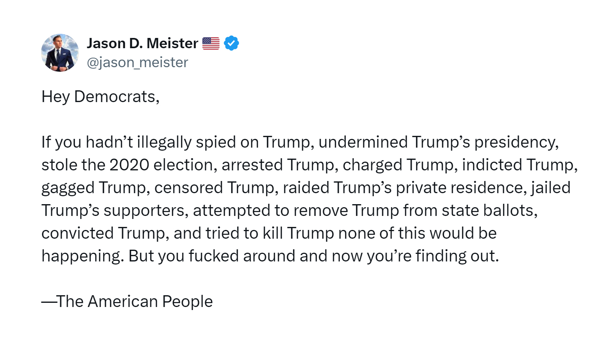The width and height of the screenshot is (611, 340).
Task: Click the 'Hey Democrats,' greeting line
Action: pyautogui.click(x=100, y=97)
